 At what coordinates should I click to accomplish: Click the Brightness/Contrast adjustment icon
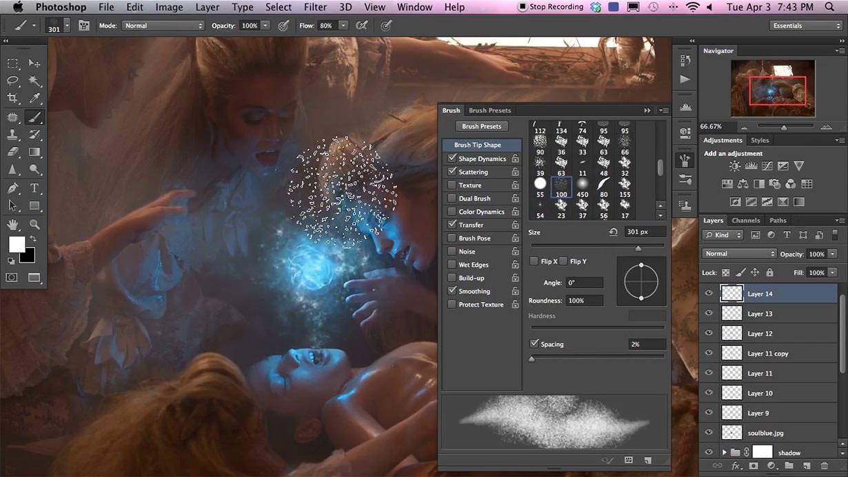click(x=734, y=166)
